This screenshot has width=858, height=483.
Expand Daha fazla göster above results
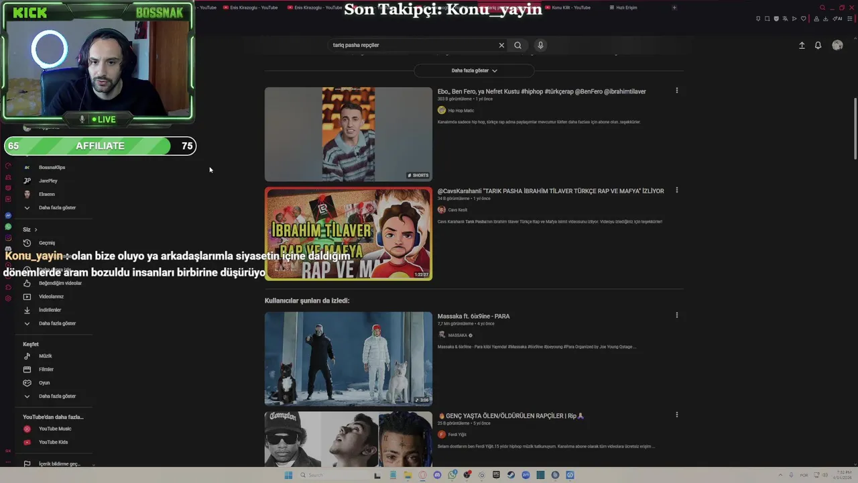point(474,70)
